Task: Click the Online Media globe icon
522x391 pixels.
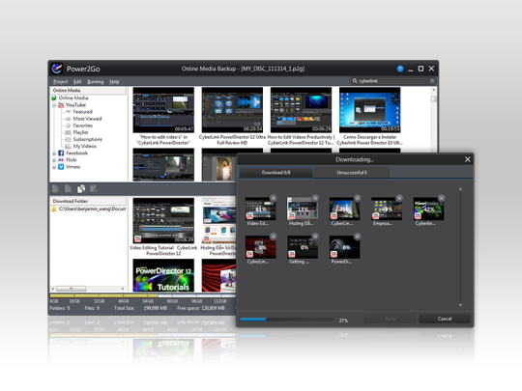Action: tap(54, 98)
